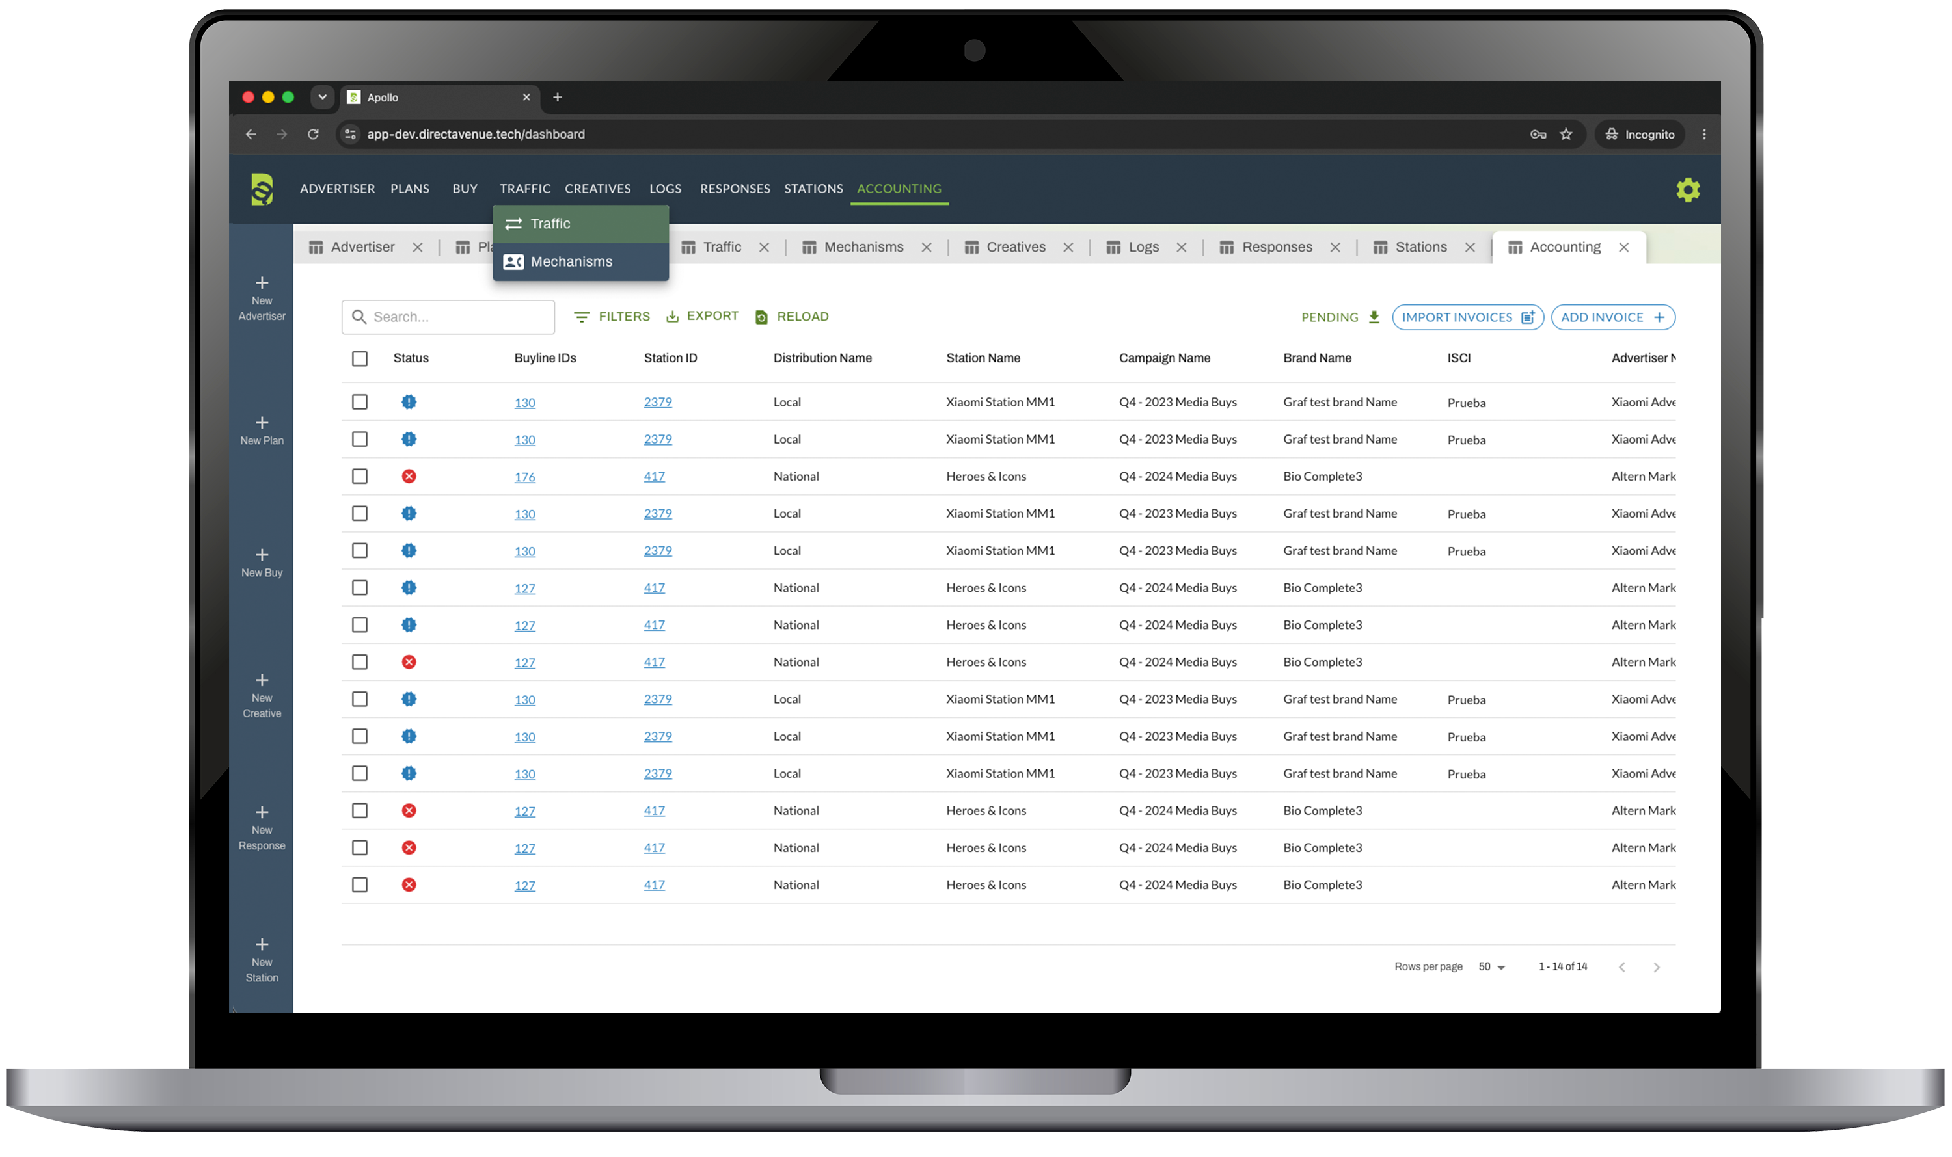Close the Advertiser tab
The width and height of the screenshot is (1952, 1157).
point(417,247)
